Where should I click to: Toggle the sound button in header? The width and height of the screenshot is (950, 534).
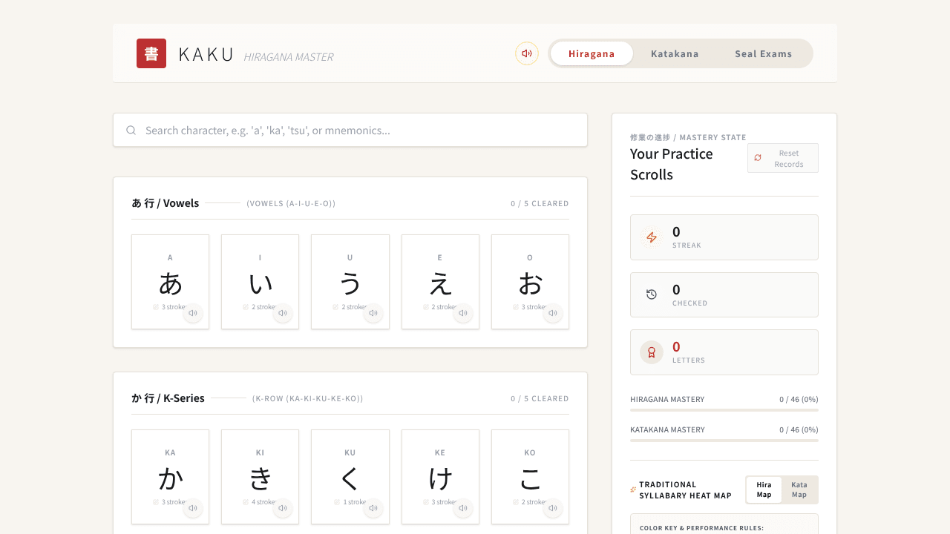527,53
